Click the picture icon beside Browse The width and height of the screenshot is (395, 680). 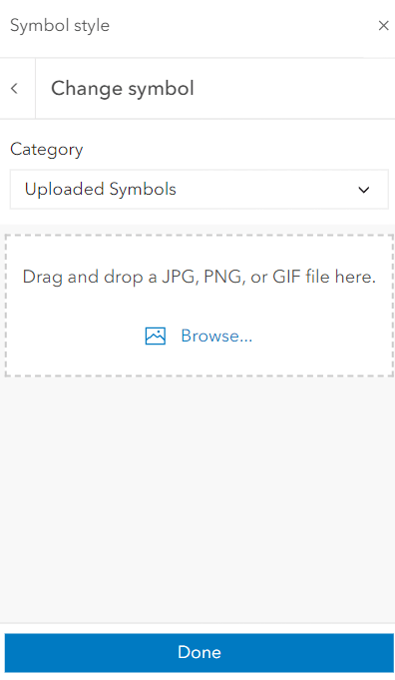(155, 336)
